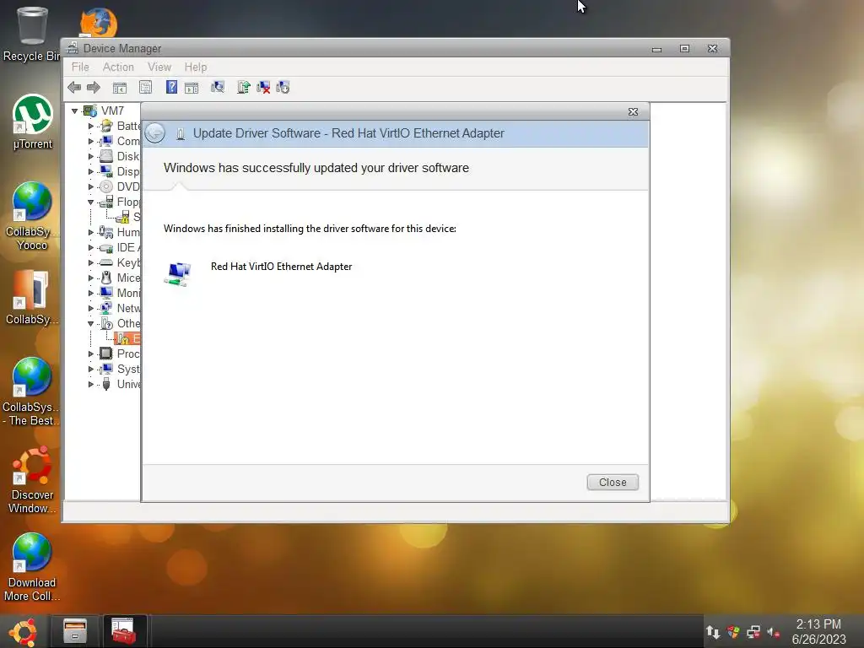Expand the Batteries category arrow
The width and height of the screenshot is (864, 648).
click(x=91, y=127)
